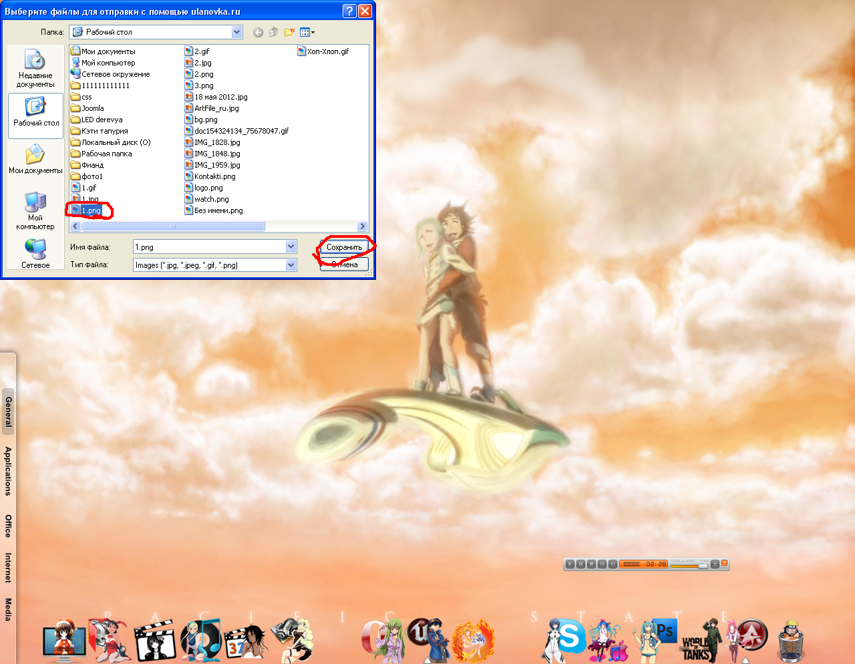
Task: Select the file 2.gif
Action: point(197,51)
